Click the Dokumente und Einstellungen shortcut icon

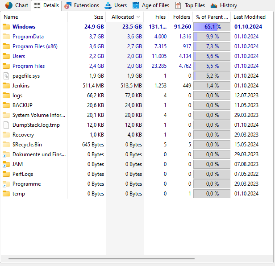(x=6, y=154)
